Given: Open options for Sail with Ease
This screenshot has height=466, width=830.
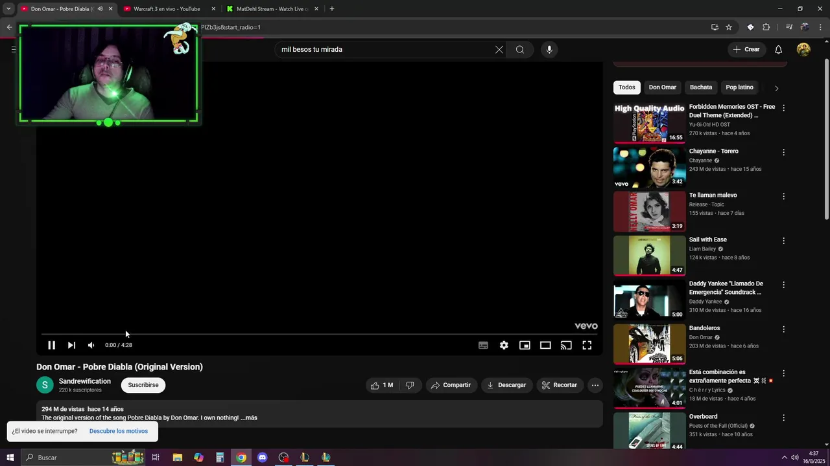Looking at the screenshot, I should tap(783, 241).
